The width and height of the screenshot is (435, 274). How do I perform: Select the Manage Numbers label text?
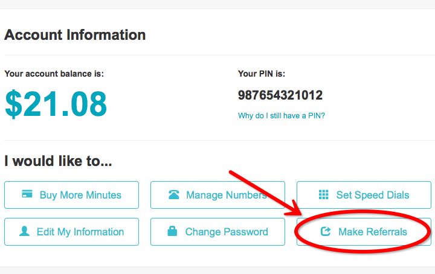227,195
